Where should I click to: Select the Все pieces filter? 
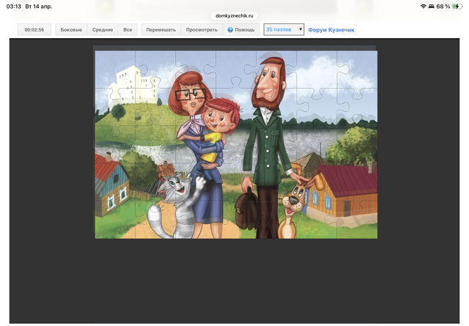128,30
